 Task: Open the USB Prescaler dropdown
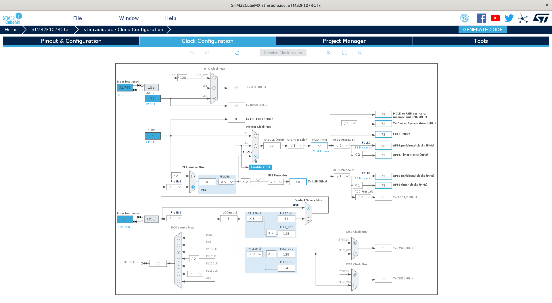coord(276,182)
